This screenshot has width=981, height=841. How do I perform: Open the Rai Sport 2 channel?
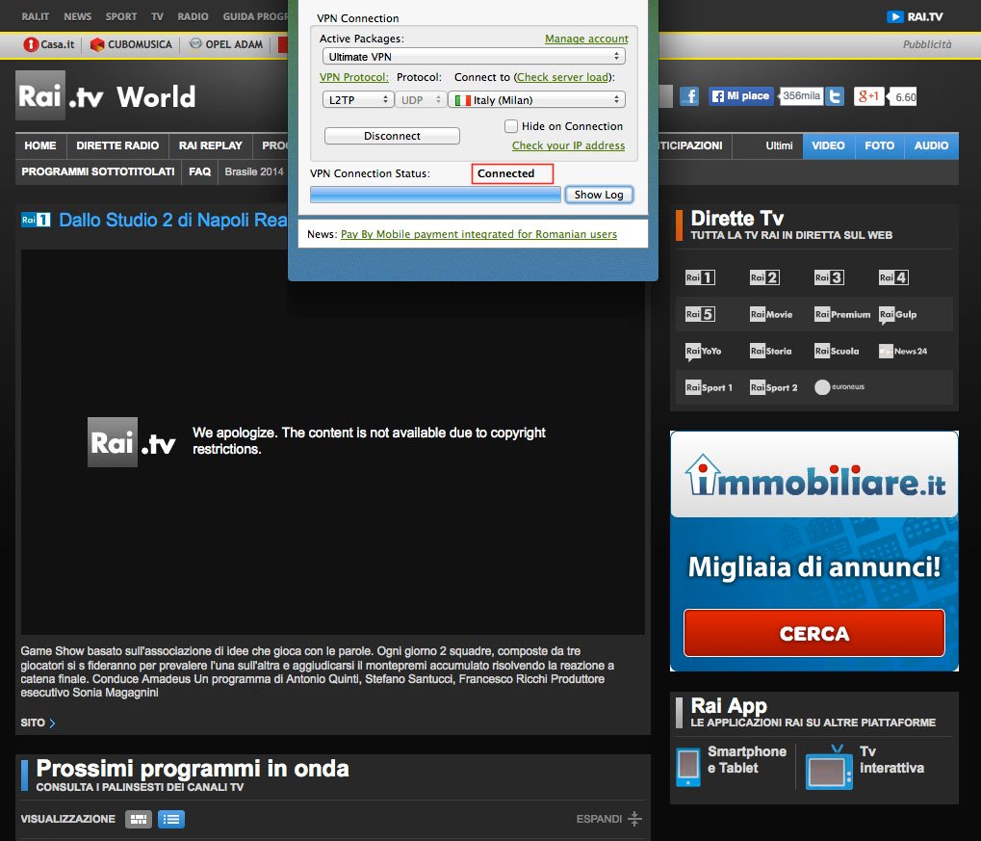click(774, 387)
